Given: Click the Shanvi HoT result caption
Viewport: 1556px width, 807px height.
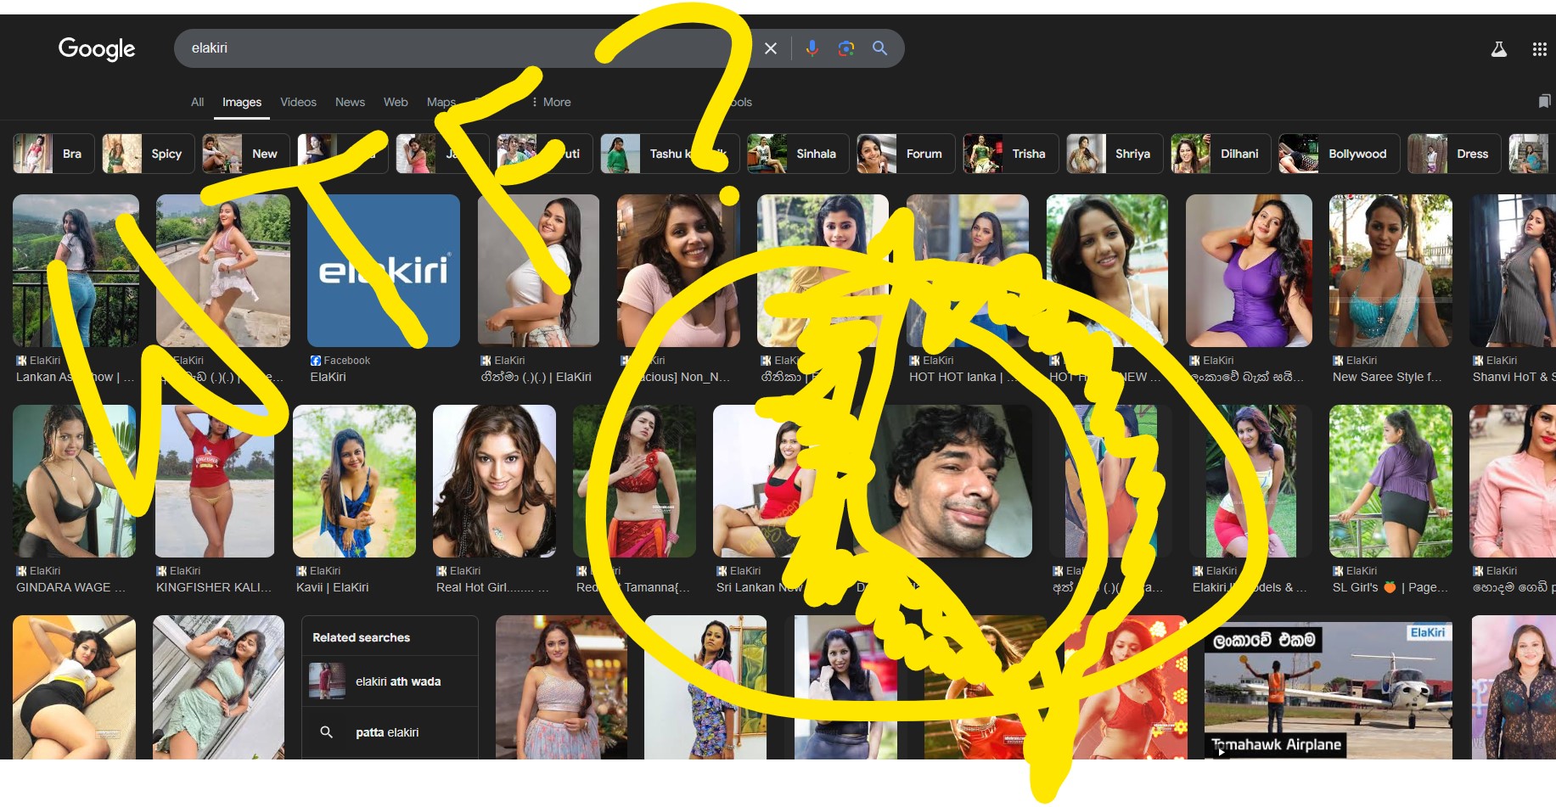Looking at the screenshot, I should click(x=1514, y=377).
